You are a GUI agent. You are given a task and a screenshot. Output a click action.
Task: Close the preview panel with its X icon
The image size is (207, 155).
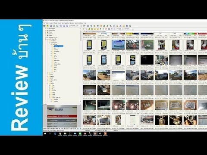coord(81,104)
